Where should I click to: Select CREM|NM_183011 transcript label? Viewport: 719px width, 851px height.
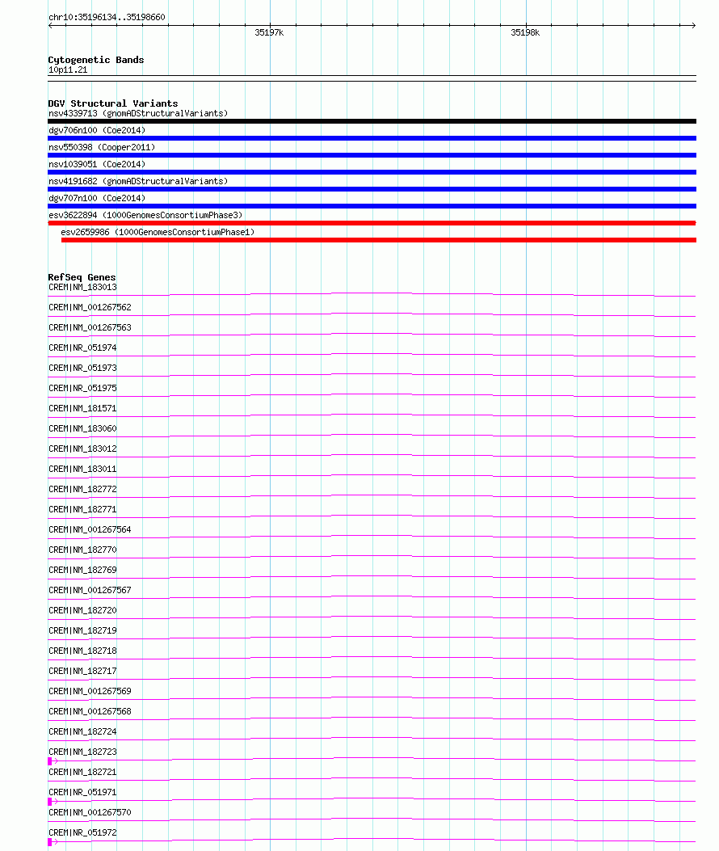pos(82,469)
